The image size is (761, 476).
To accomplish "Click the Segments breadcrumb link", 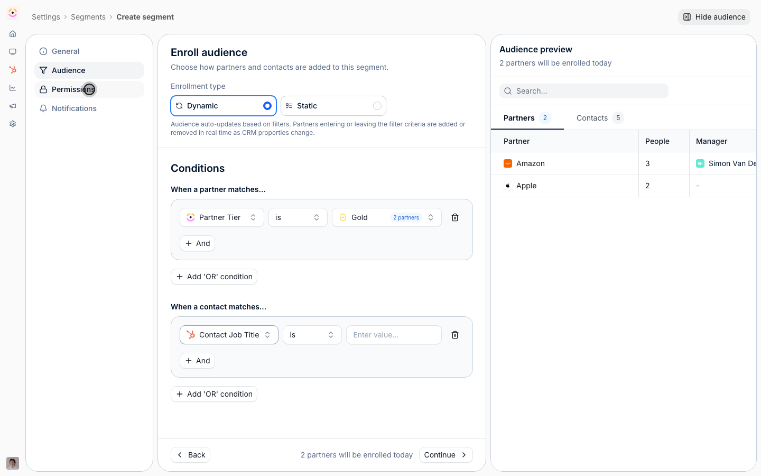I will pyautogui.click(x=88, y=17).
